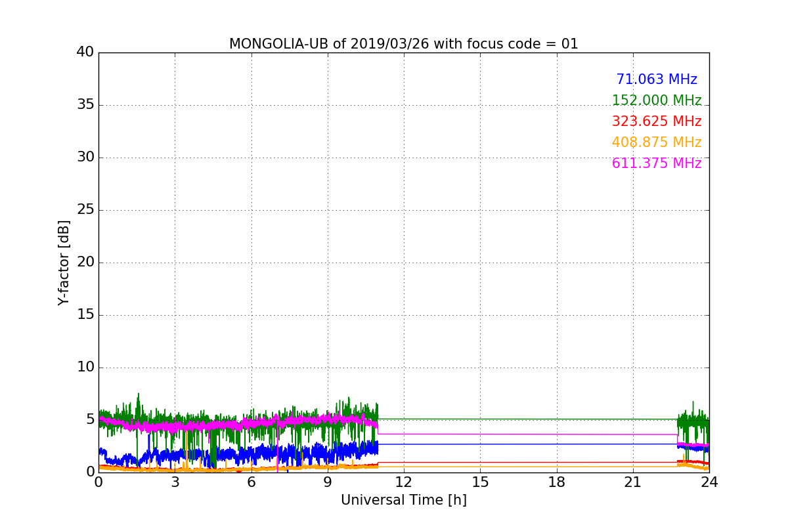This screenshot has width=788, height=525.
Task: Click the y-axis tick label 35
Action: tap(85, 104)
